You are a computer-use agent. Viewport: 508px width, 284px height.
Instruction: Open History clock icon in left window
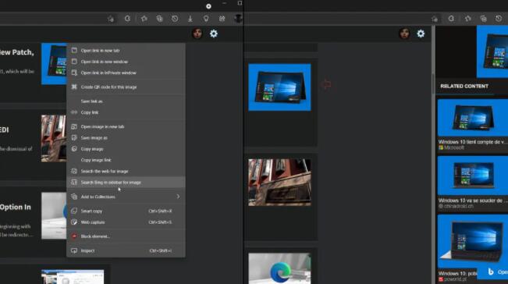(175, 19)
